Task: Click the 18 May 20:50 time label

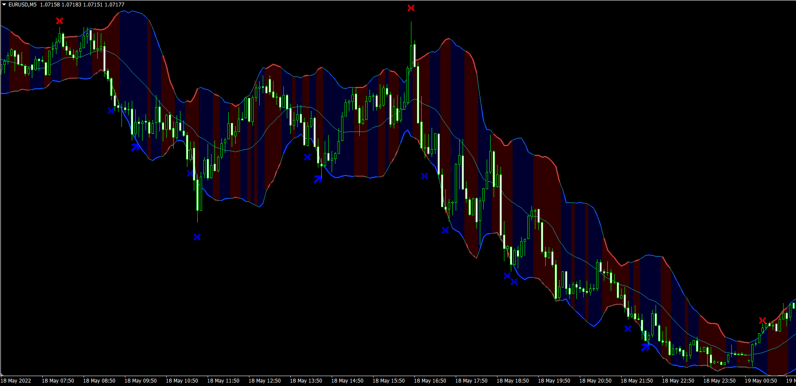Action: click(x=595, y=381)
